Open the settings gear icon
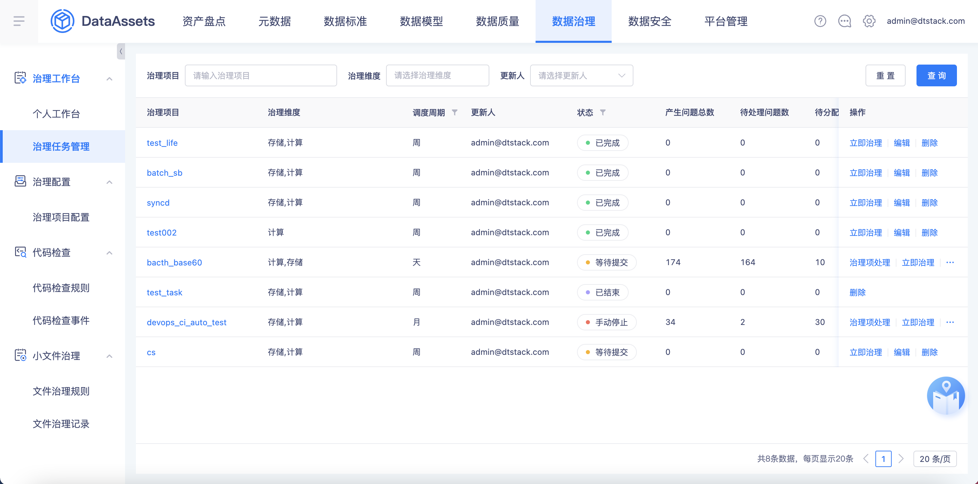Screen dimensions: 978x484 869,21
